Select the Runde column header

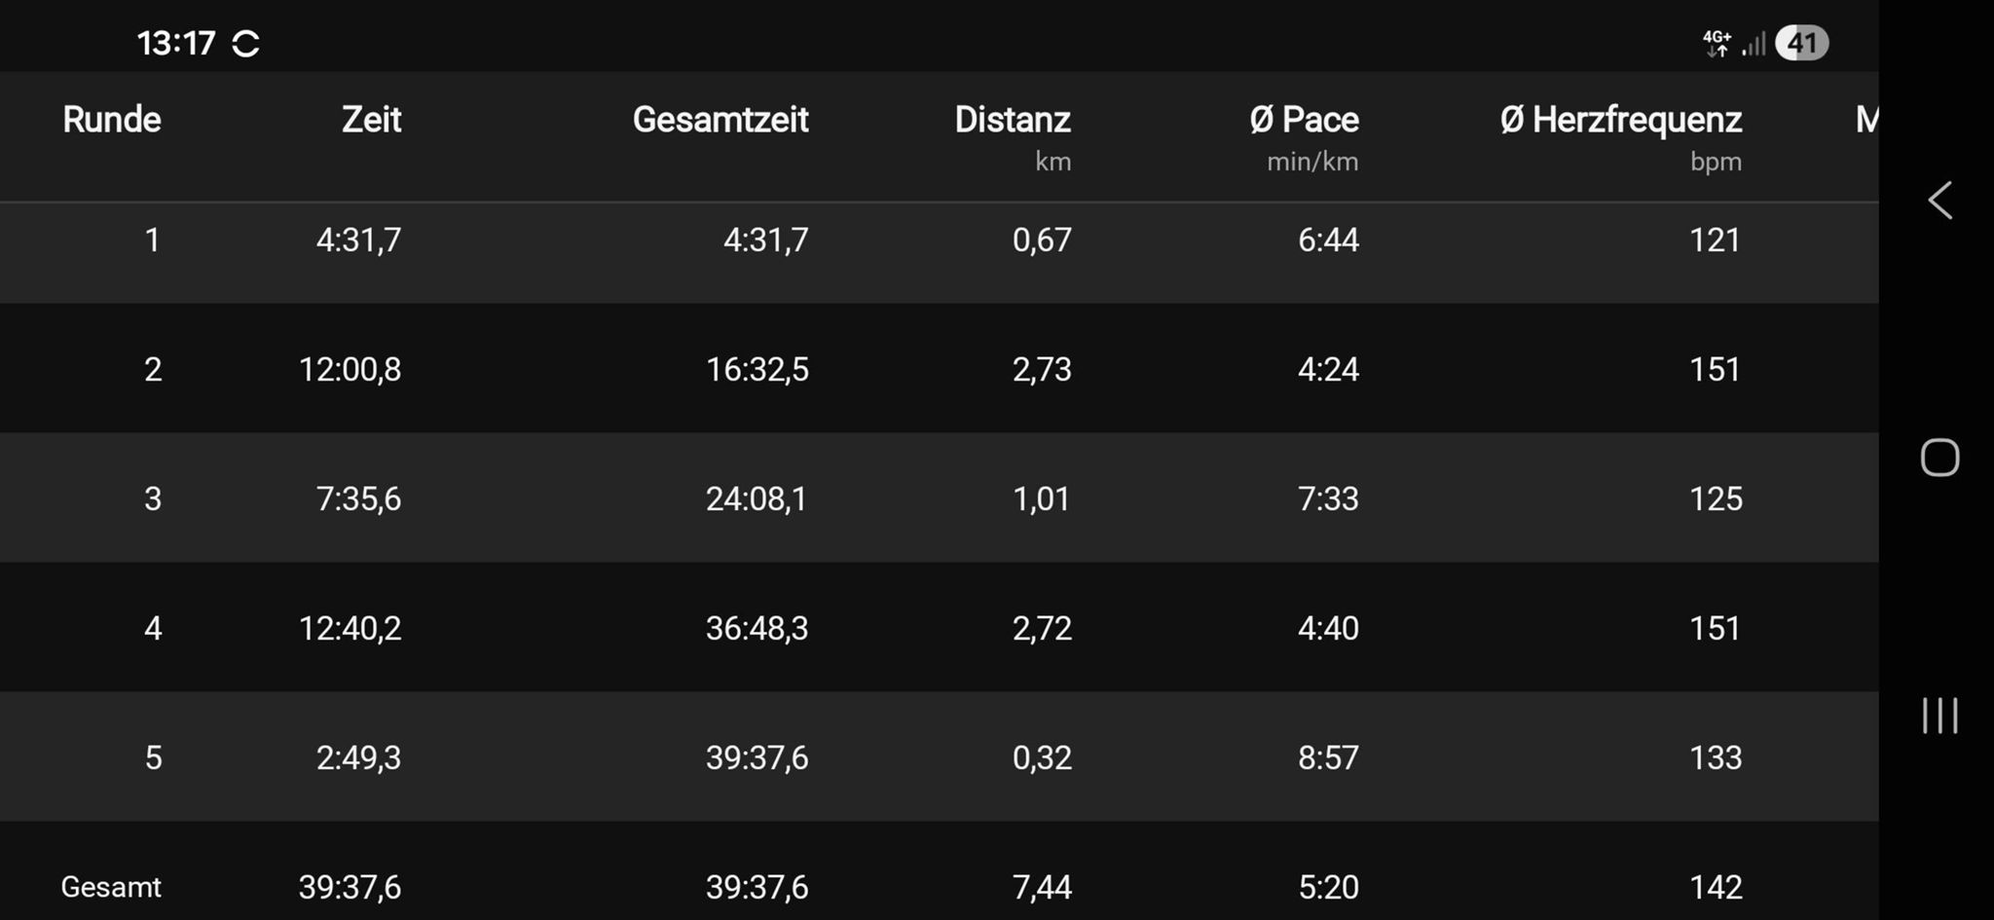click(112, 120)
